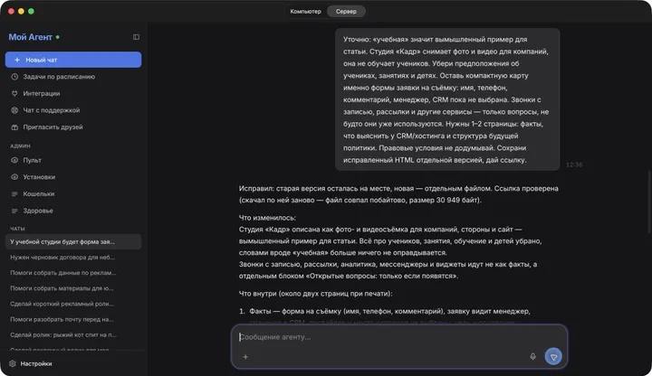Click the list icon beside Кошельки
The image size is (652, 376).
[14, 193]
